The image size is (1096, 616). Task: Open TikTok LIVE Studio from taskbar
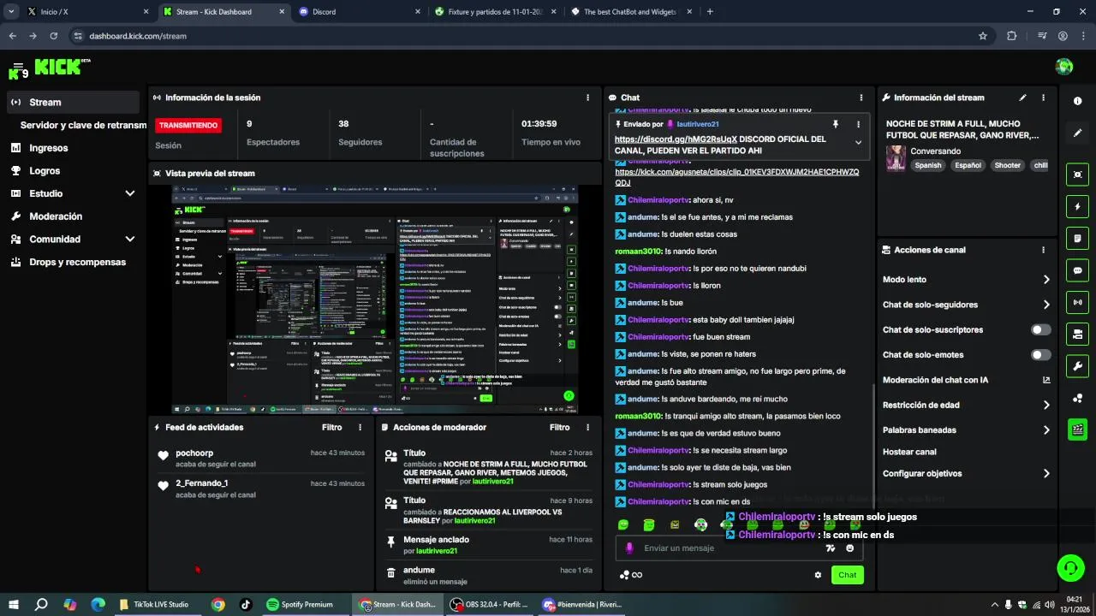tap(154, 604)
